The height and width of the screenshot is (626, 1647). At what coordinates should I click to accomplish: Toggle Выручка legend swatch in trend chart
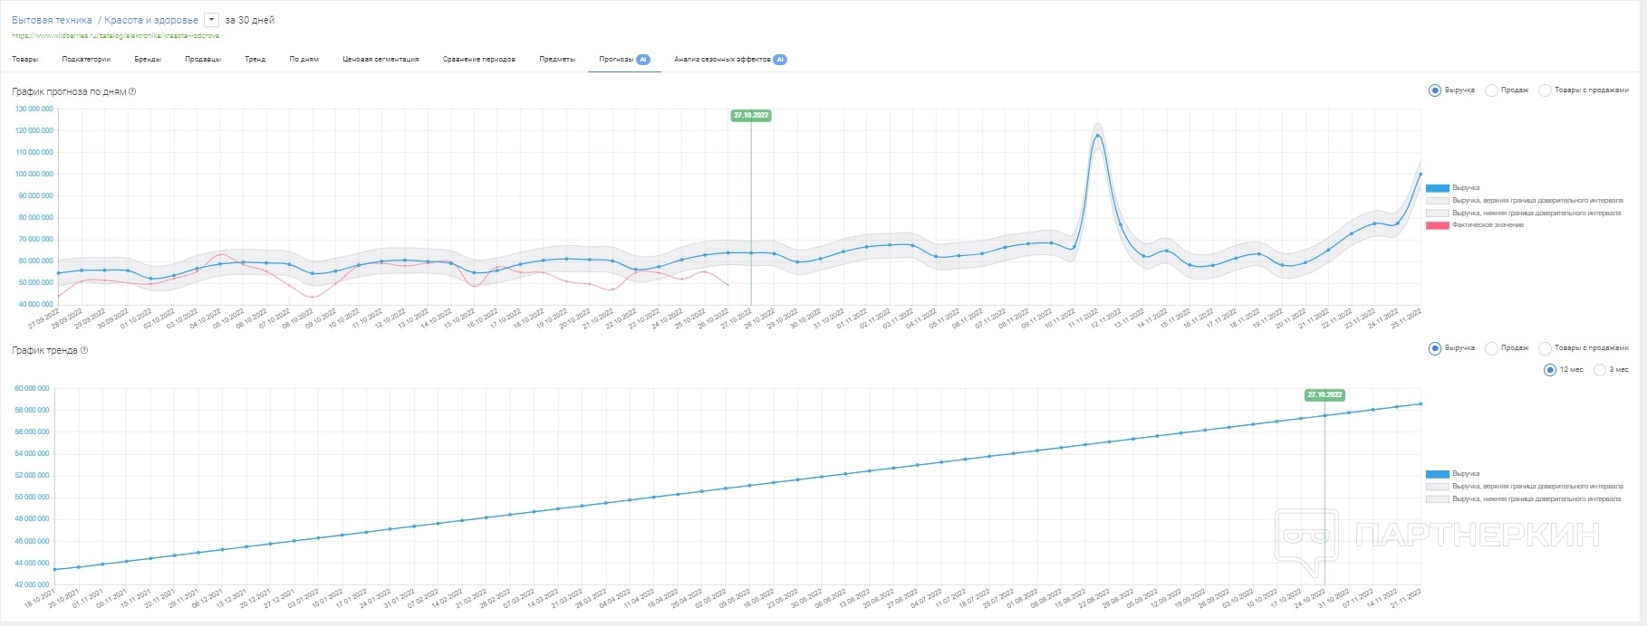tap(1438, 474)
